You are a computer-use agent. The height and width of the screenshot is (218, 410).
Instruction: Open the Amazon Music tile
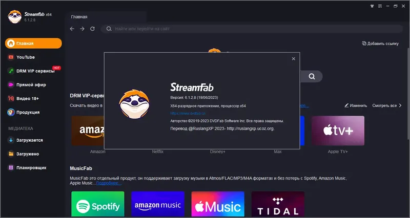coord(158,204)
